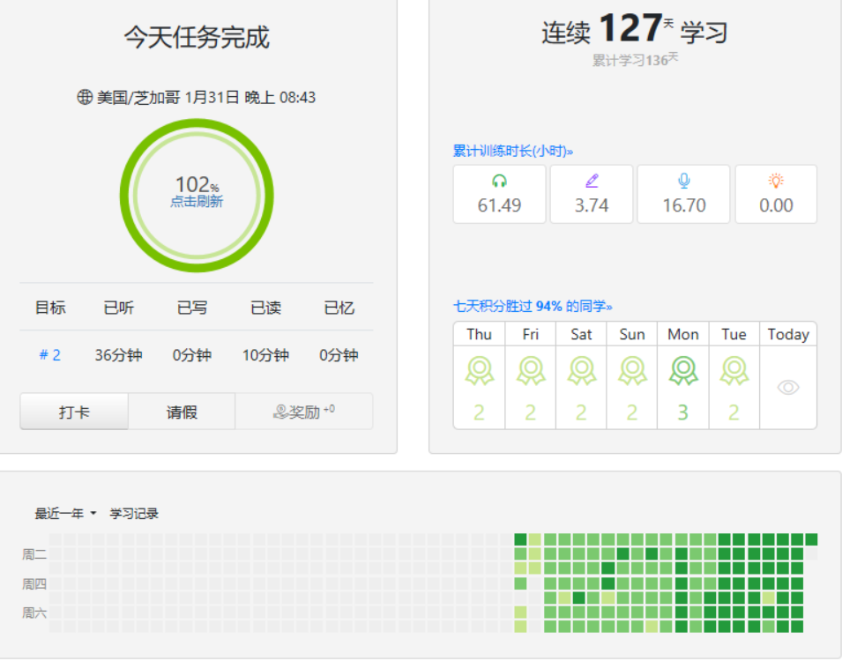Viewport: 842px width, 661px height.
Task: Select the 学习记录 heading label
Action: [134, 514]
